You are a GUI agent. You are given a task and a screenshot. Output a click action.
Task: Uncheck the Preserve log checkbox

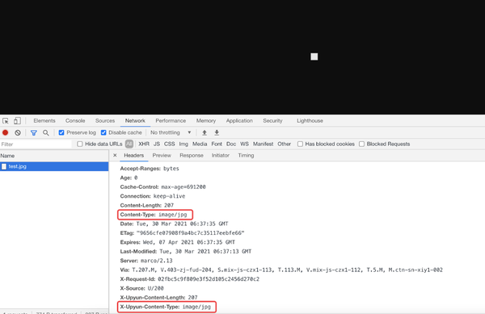click(x=61, y=132)
